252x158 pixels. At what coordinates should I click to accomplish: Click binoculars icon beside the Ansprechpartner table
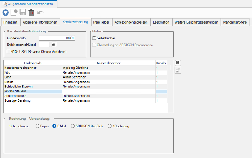pos(178,63)
